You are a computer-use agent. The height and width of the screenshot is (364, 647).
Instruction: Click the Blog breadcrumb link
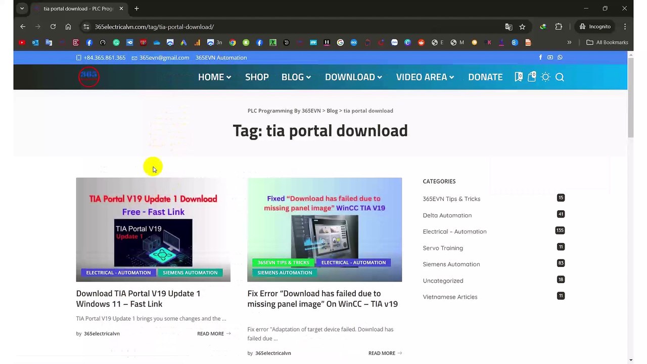[x=332, y=111]
